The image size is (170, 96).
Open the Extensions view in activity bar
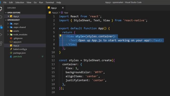(1, 43)
